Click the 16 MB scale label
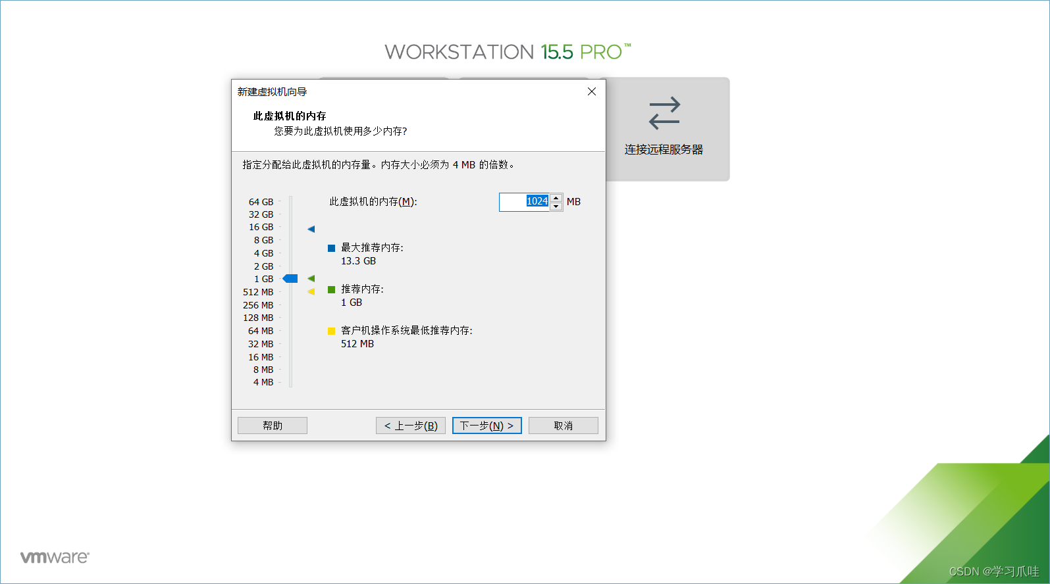The image size is (1050, 584). [261, 357]
